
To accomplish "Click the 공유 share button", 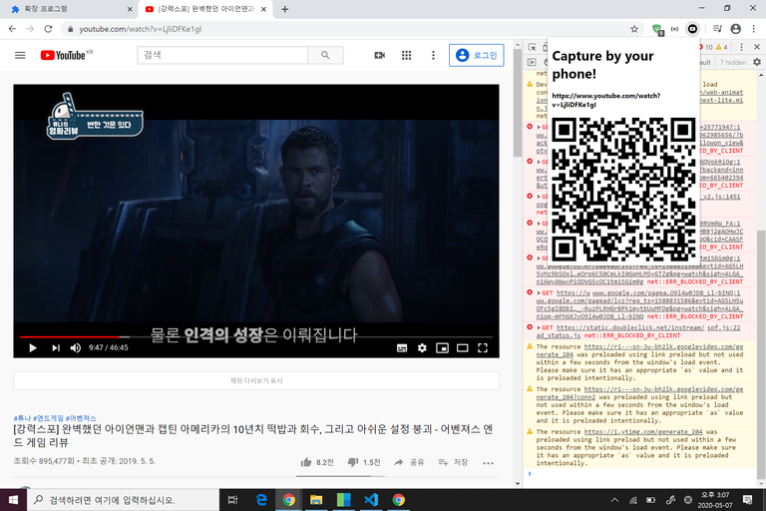I will tap(409, 462).
